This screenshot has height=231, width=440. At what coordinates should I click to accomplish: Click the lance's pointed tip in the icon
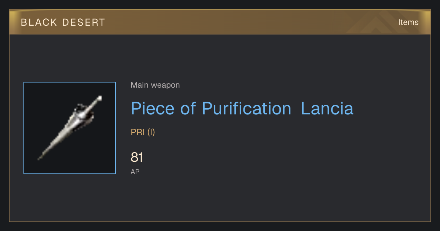point(40,157)
